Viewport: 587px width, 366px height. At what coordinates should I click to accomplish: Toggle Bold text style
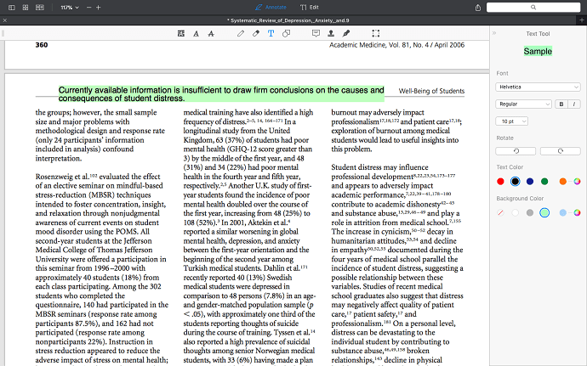pos(561,104)
